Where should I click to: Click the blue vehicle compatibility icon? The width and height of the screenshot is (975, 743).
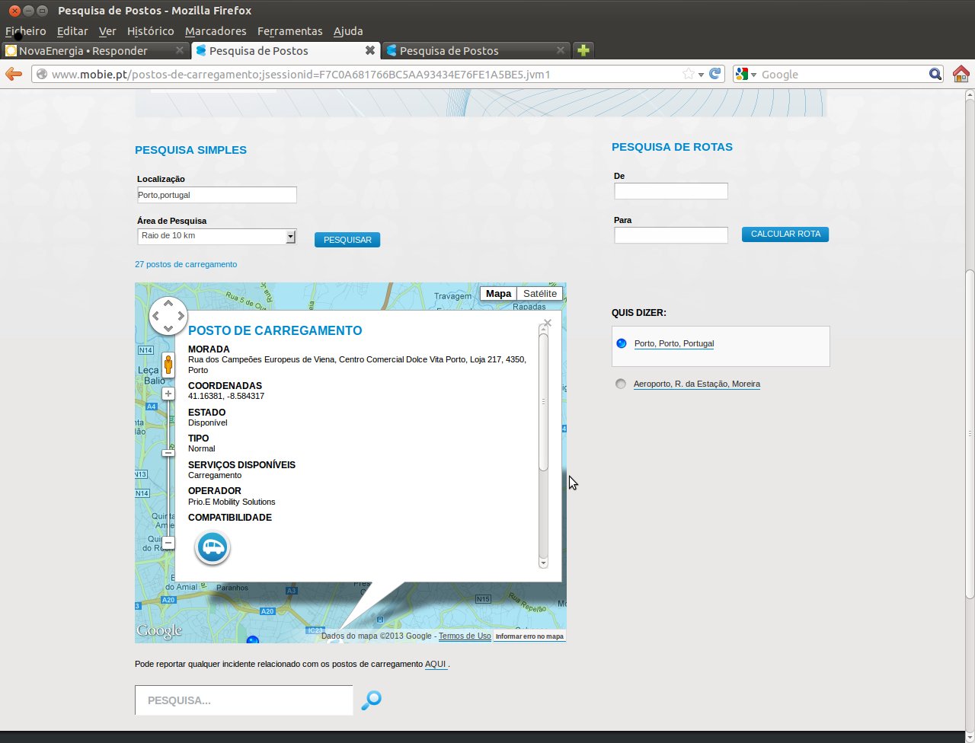tap(213, 547)
